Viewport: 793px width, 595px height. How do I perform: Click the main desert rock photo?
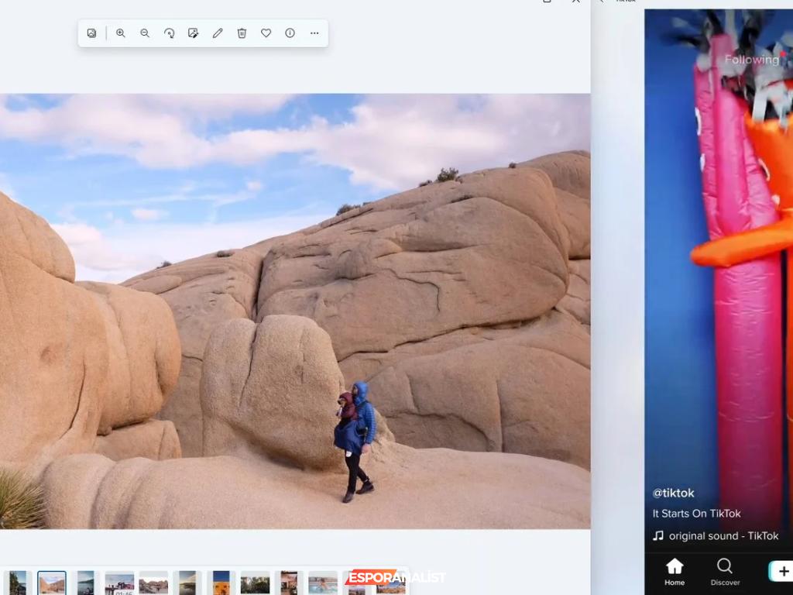tap(295, 311)
